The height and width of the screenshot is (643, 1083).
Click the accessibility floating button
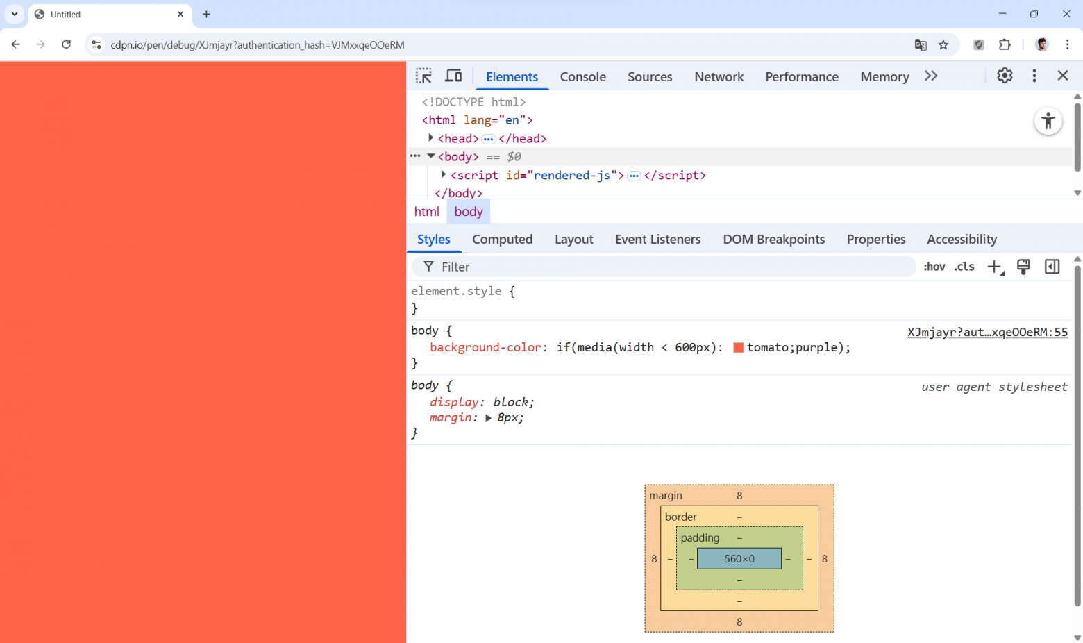click(1048, 122)
